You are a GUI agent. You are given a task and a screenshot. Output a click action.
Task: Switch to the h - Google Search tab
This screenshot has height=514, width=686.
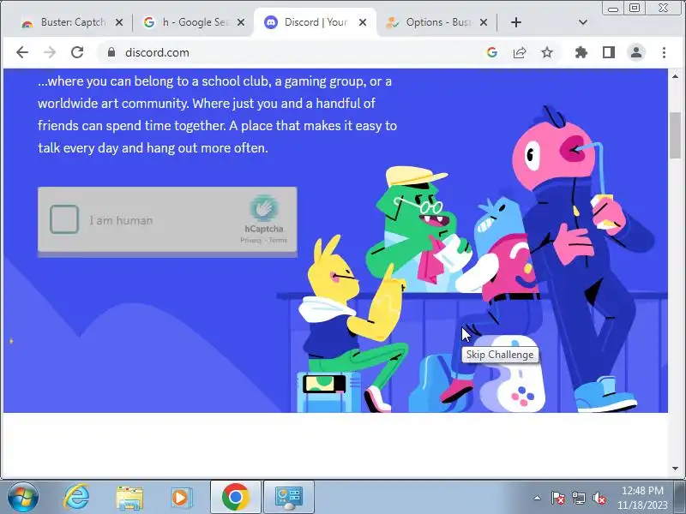tap(195, 22)
